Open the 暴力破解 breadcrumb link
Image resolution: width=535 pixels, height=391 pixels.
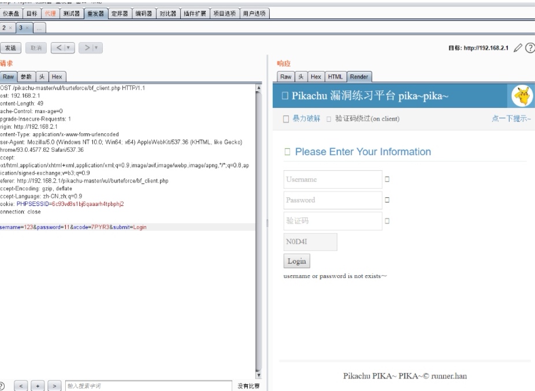pyautogui.click(x=306, y=119)
